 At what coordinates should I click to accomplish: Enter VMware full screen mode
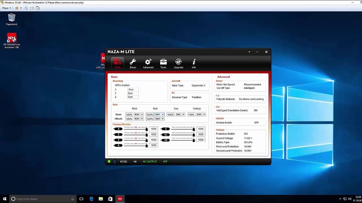(32, 8)
